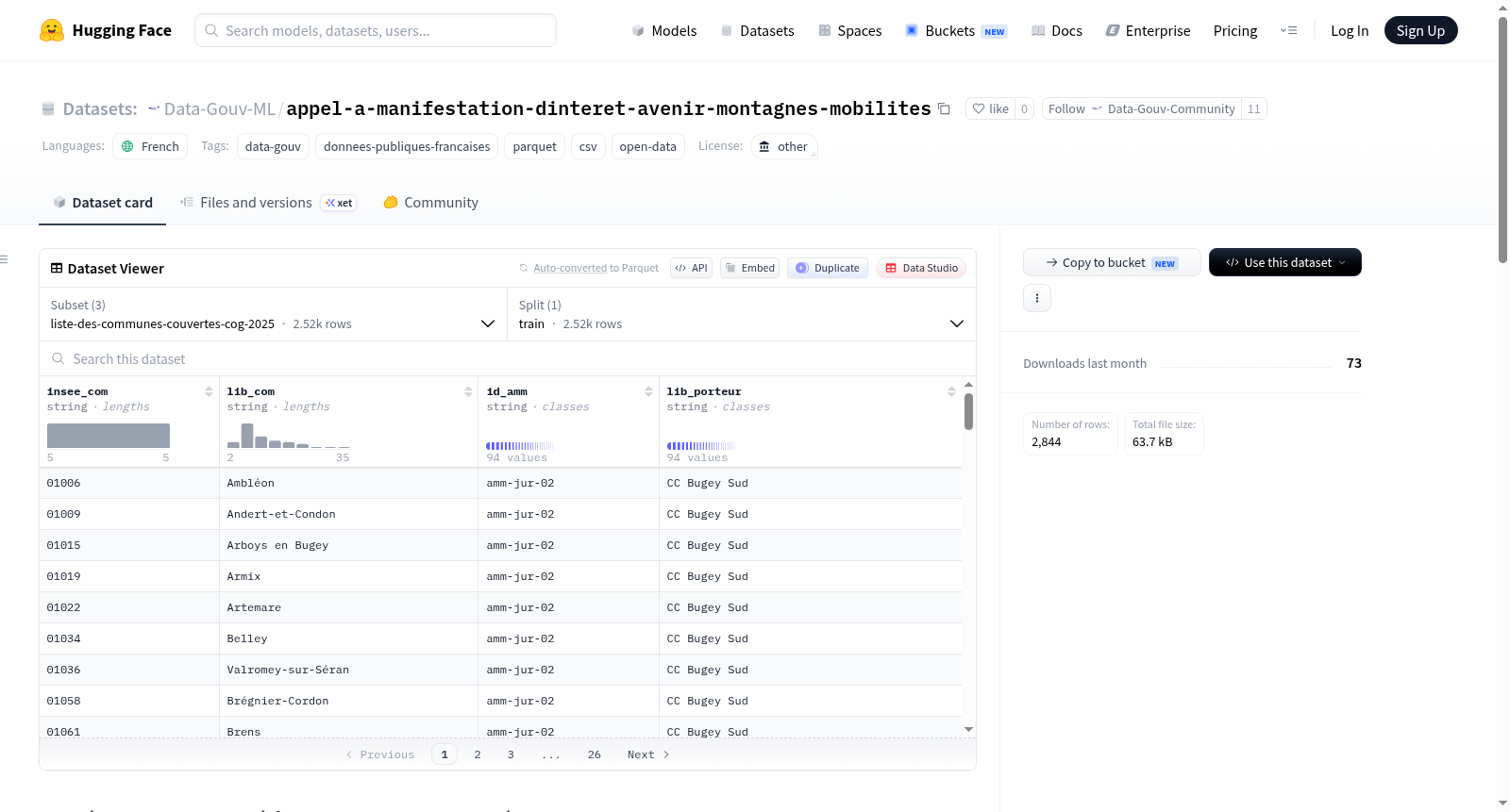This screenshot has height=812, width=1510.
Task: Open the left sidebar menu icon
Action: (4, 259)
